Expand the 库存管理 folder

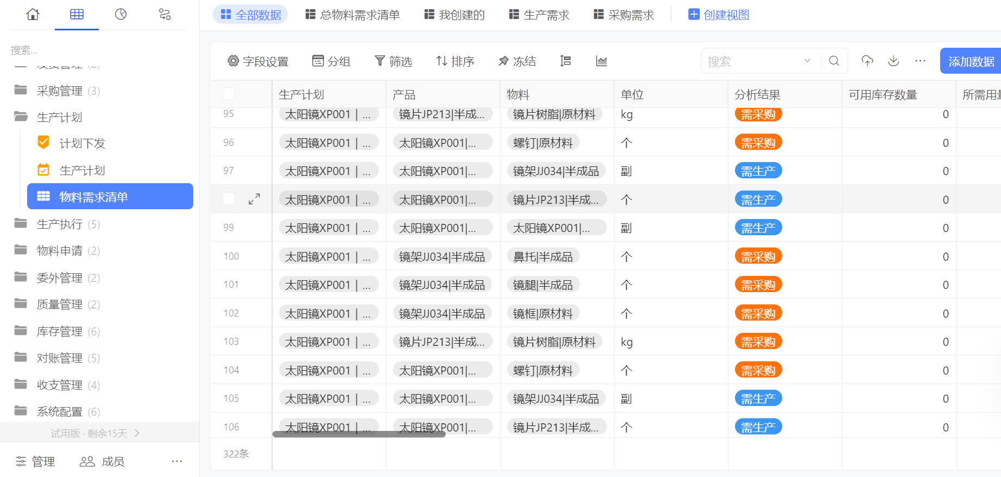(x=59, y=331)
